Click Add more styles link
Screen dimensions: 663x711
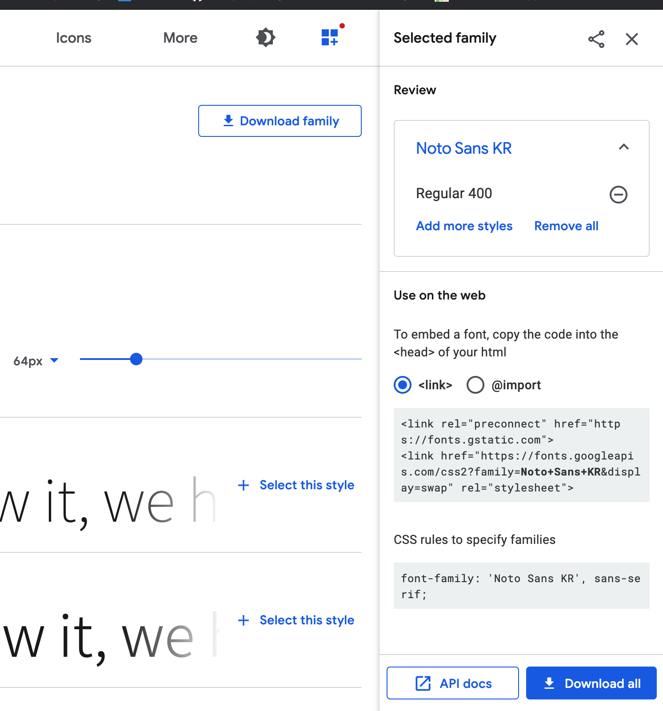coord(464,226)
